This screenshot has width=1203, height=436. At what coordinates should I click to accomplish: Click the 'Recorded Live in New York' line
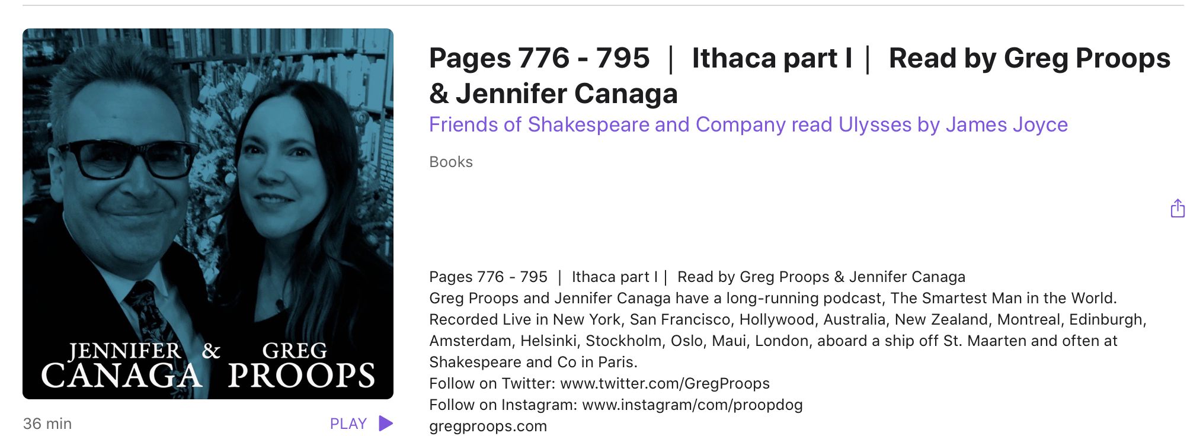525,320
